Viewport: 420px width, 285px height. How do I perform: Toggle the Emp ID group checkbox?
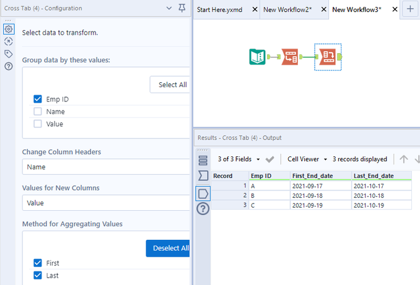[x=38, y=99]
